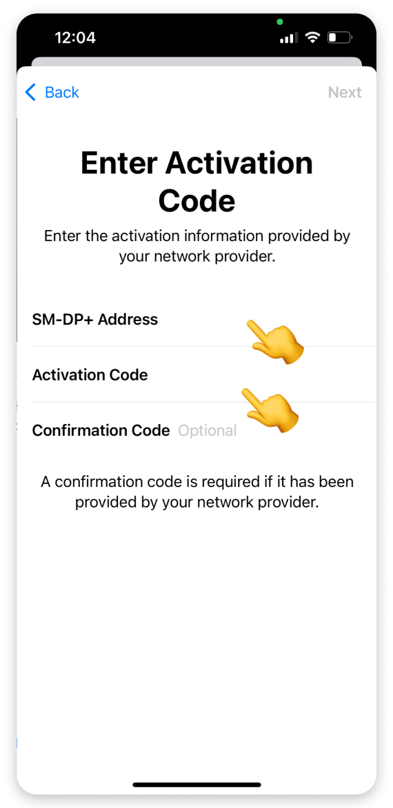Click the battery level icon
Image resolution: width=393 pixels, height=808 pixels.
pyautogui.click(x=339, y=37)
